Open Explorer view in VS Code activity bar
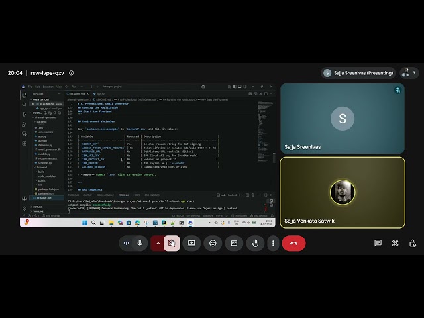424x318 pixels. click(25, 95)
